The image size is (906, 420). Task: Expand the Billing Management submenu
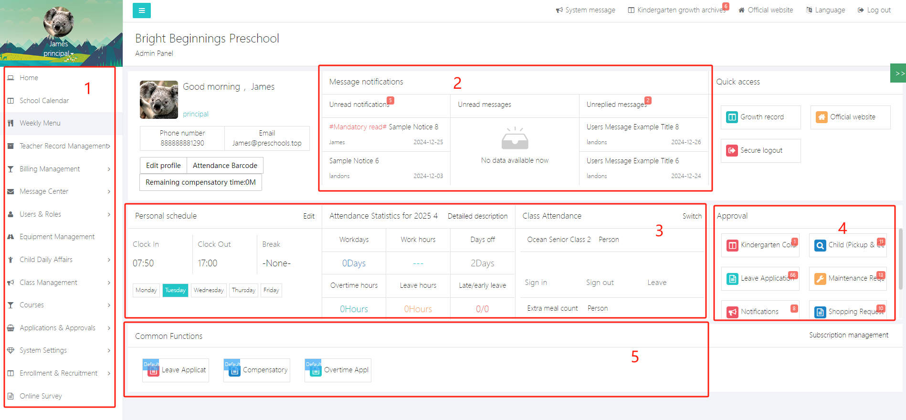pos(60,169)
